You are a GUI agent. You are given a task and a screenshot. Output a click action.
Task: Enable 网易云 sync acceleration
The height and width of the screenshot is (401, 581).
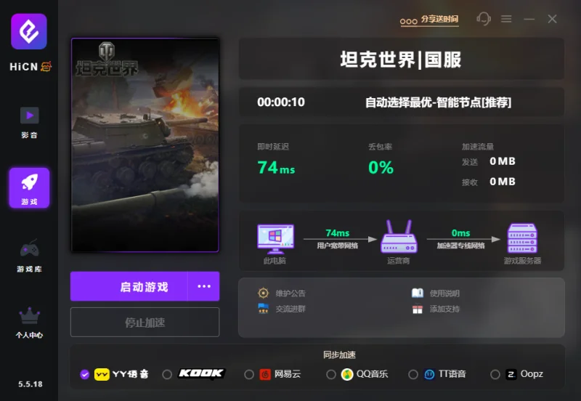249,374
